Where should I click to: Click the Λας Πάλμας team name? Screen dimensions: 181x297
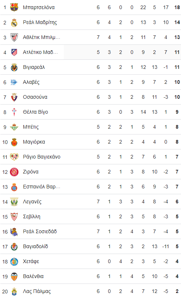37,291
